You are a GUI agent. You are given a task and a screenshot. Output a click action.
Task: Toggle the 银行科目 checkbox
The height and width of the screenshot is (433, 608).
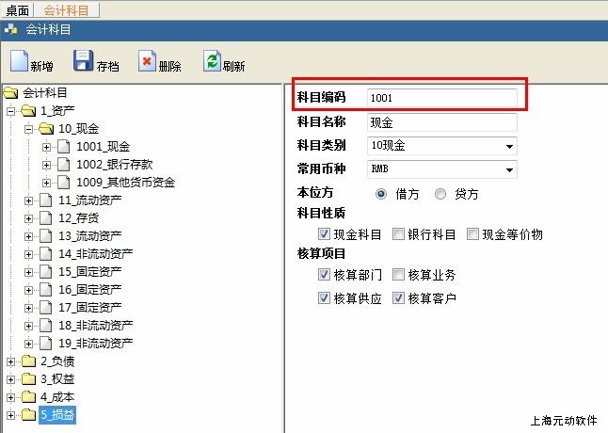(399, 234)
